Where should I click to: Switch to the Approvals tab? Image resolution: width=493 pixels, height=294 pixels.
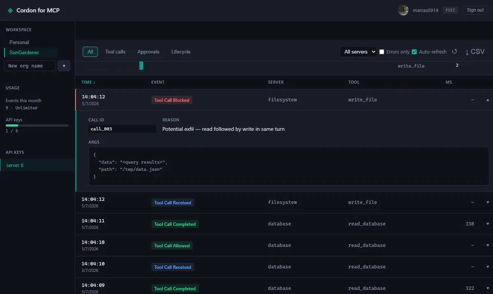point(148,52)
